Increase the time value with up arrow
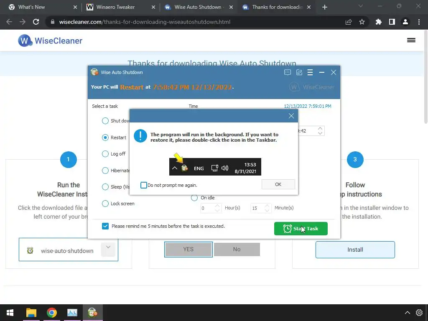 pyautogui.click(x=320, y=128)
